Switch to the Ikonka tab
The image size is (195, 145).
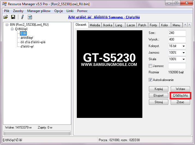107,25
